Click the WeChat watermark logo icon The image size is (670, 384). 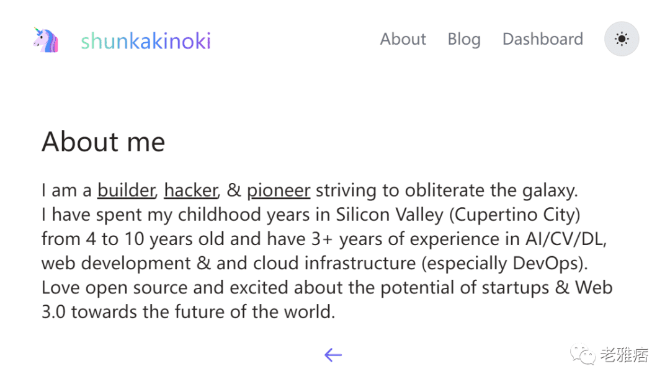coord(583,354)
